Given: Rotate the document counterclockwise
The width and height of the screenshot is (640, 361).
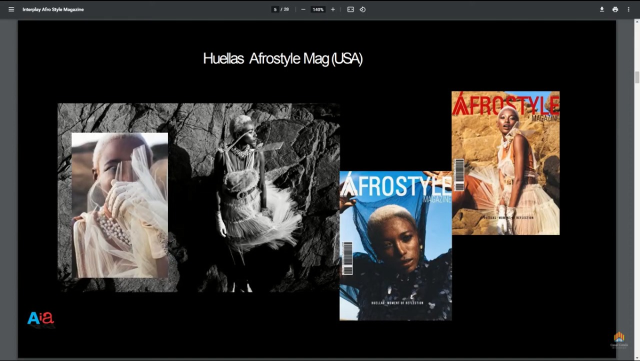Looking at the screenshot, I should pos(363,9).
